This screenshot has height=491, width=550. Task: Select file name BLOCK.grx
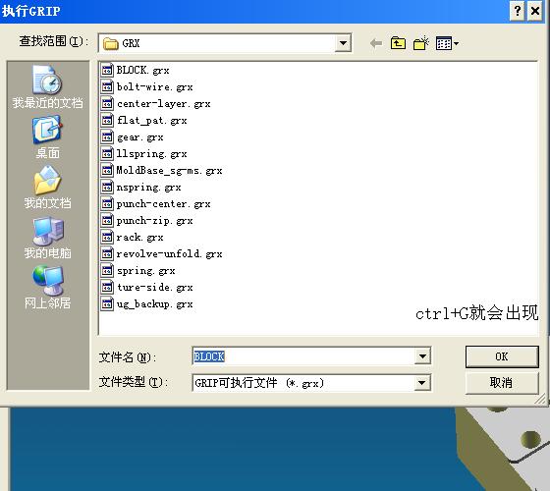point(142,70)
